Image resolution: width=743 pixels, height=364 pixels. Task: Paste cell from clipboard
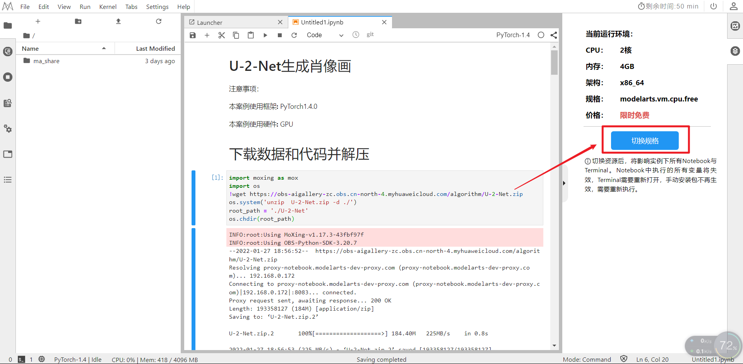(251, 35)
